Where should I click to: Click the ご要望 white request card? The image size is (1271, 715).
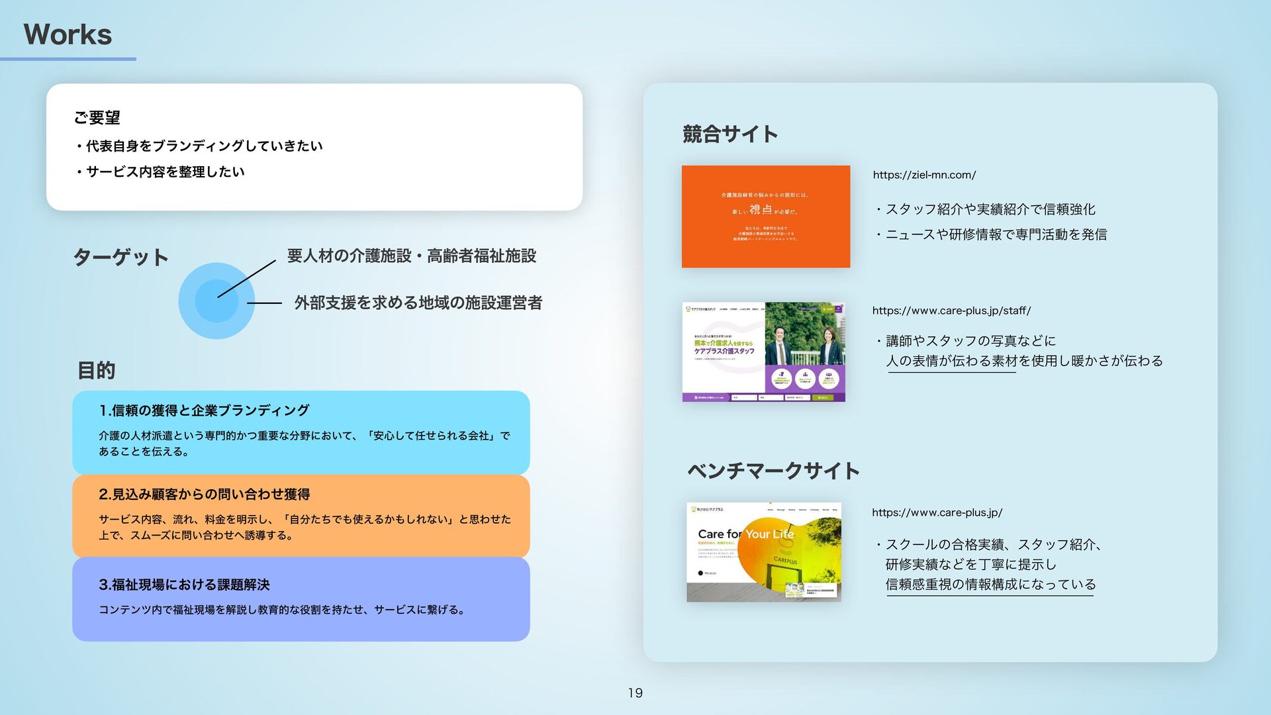coord(314,147)
